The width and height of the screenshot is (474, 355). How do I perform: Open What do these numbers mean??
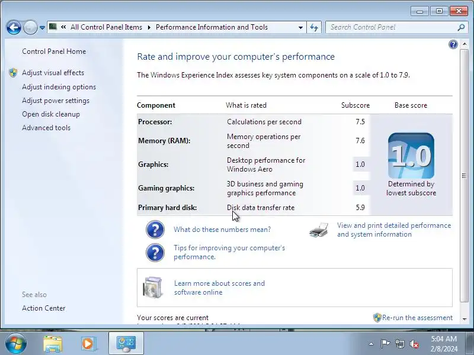[x=222, y=230]
